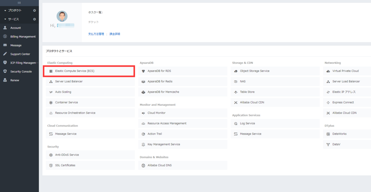Click the Account person icon in sidebar

click(5, 28)
